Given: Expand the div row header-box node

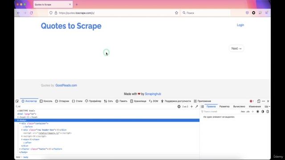Looking at the screenshot, I should (22, 130).
